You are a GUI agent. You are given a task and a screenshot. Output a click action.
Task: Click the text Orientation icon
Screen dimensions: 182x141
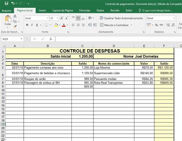(90, 18)
